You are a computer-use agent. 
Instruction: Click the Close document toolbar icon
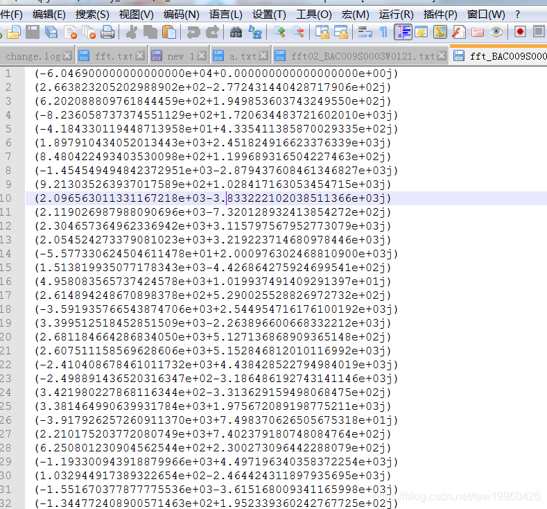(x=71, y=33)
